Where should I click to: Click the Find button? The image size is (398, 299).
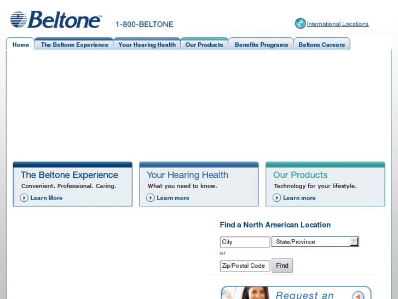[x=282, y=266]
